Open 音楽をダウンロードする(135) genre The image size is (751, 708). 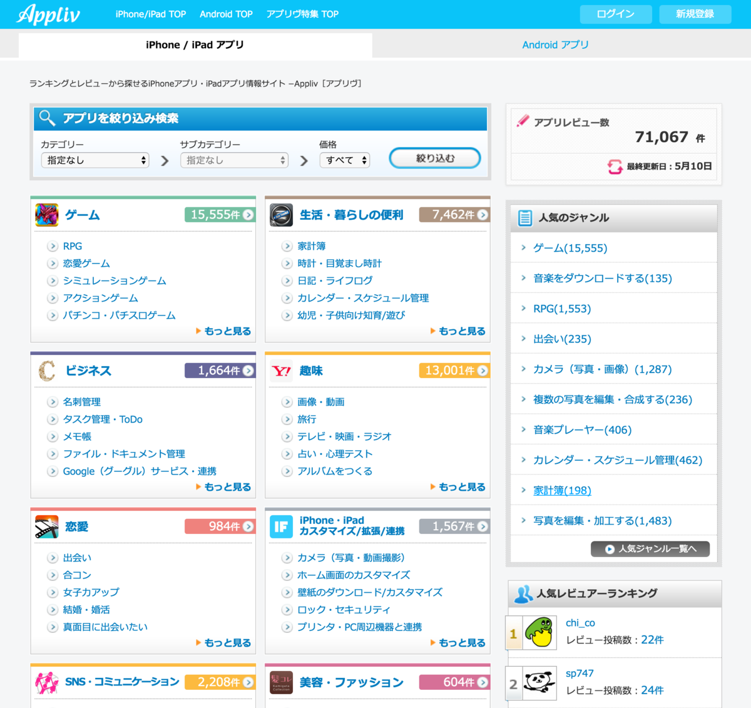[x=602, y=279]
